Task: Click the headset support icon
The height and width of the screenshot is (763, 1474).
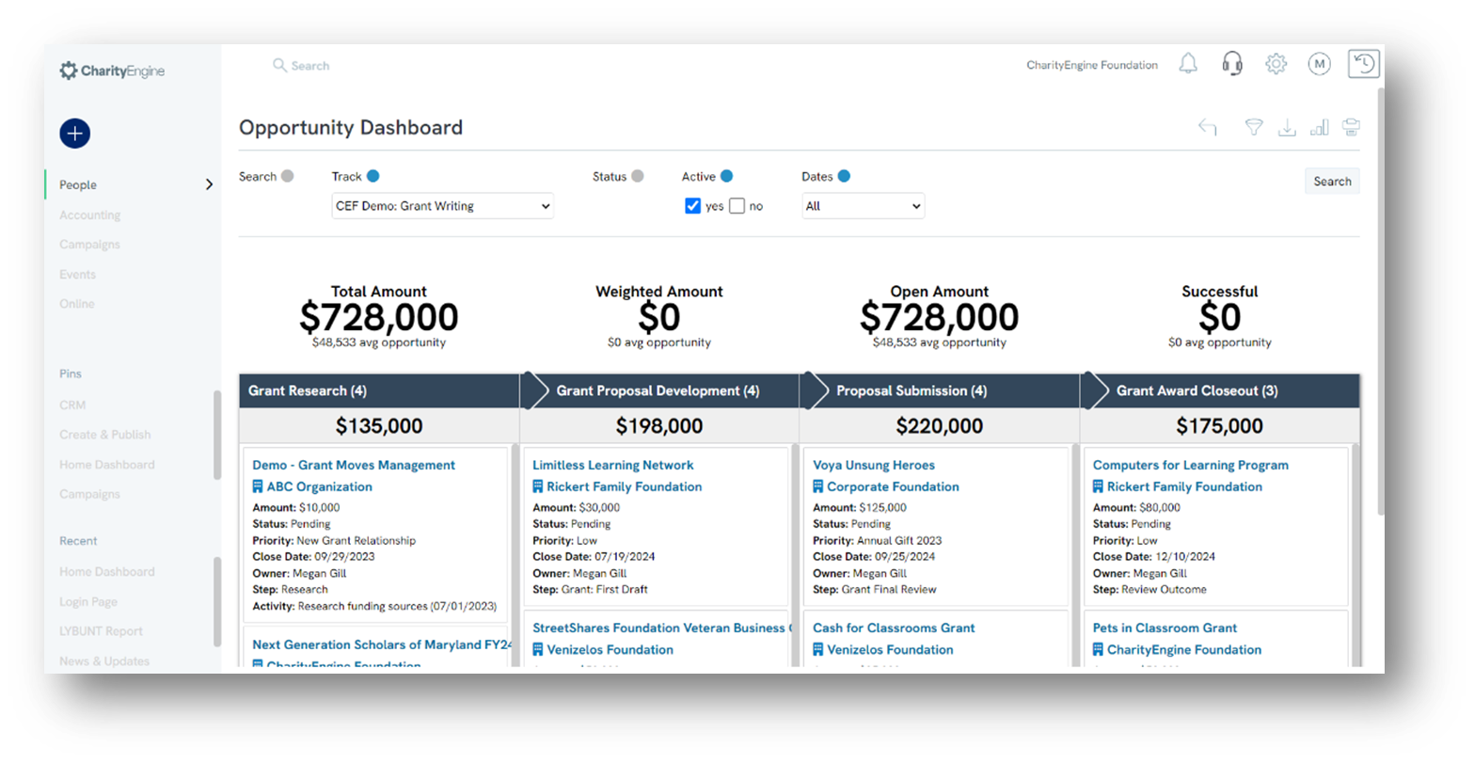Action: tap(1232, 64)
